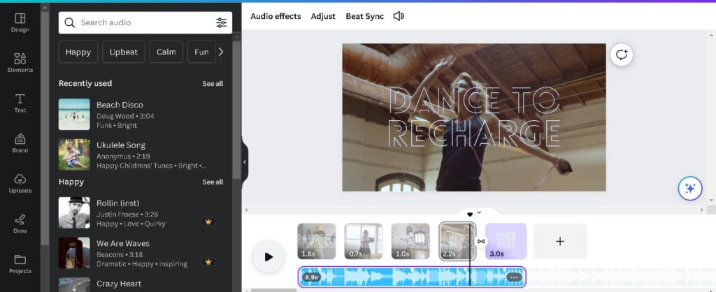Collapse the timeline using the chevron
Image resolution: width=716 pixels, height=292 pixels.
[x=478, y=212]
